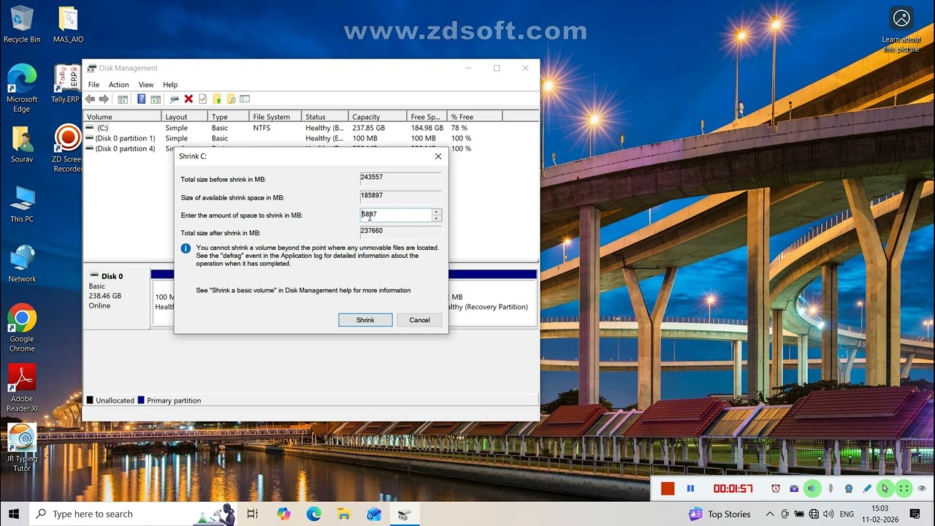935x526 pixels.
Task: Open Top Stories news widget
Action: 720,514
